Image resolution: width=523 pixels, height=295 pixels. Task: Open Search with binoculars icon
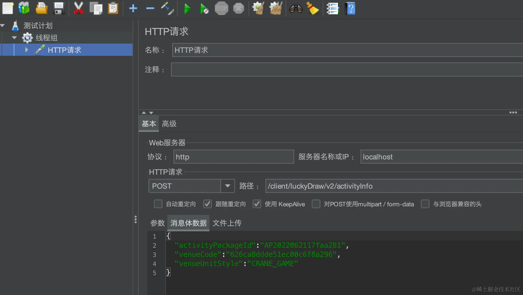tap(296, 8)
